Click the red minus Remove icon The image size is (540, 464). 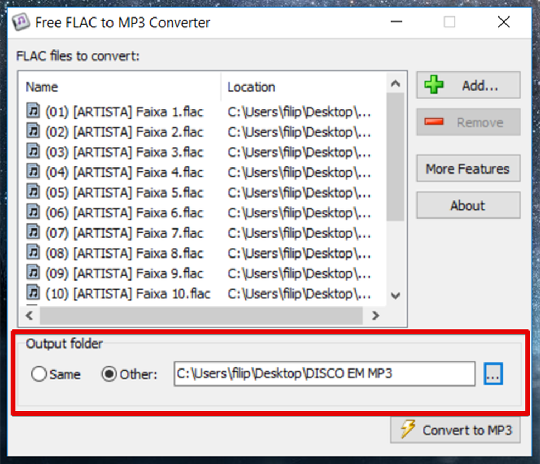pyautogui.click(x=434, y=121)
